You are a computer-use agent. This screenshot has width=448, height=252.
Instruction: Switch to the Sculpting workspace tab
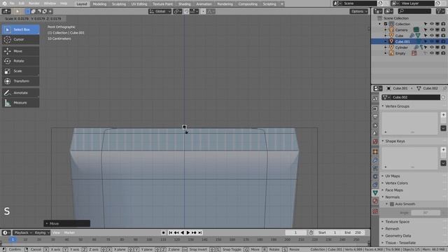tap(119, 4)
